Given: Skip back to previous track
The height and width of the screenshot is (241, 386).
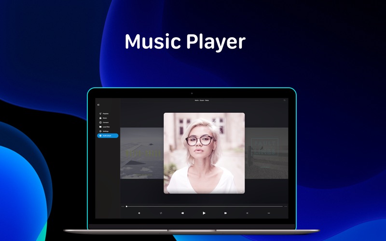Looking at the screenshot, I should tap(182, 213).
